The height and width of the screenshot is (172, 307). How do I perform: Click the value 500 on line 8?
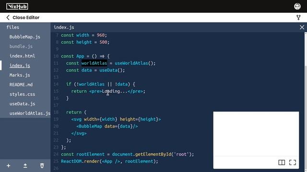(x=103, y=42)
